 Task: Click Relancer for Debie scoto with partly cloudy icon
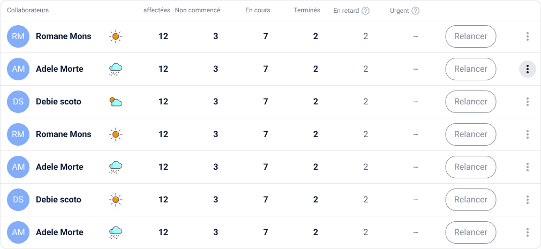[x=471, y=102]
